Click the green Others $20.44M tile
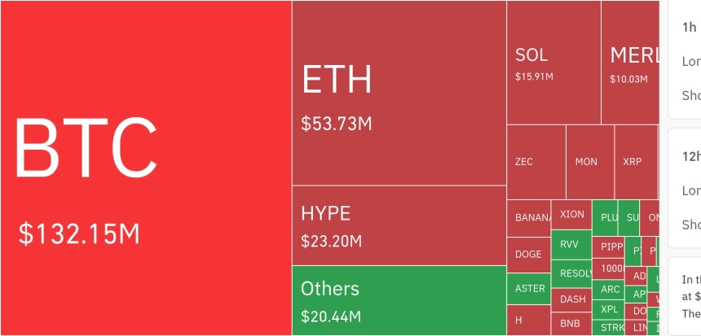 (x=399, y=300)
